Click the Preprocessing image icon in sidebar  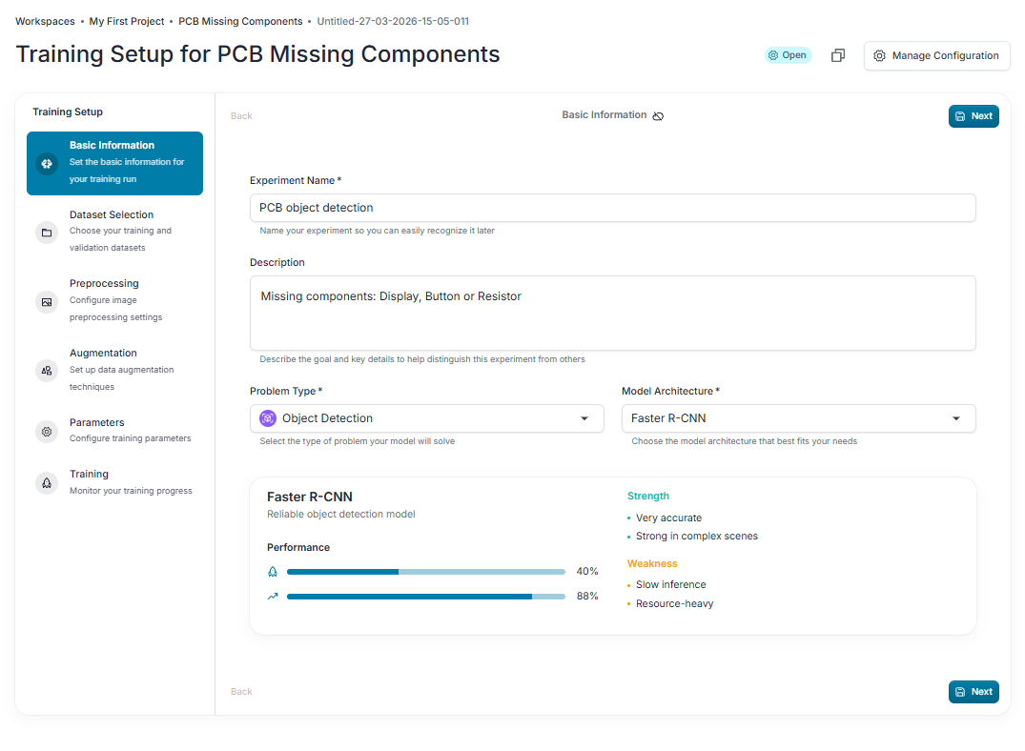[x=47, y=302]
